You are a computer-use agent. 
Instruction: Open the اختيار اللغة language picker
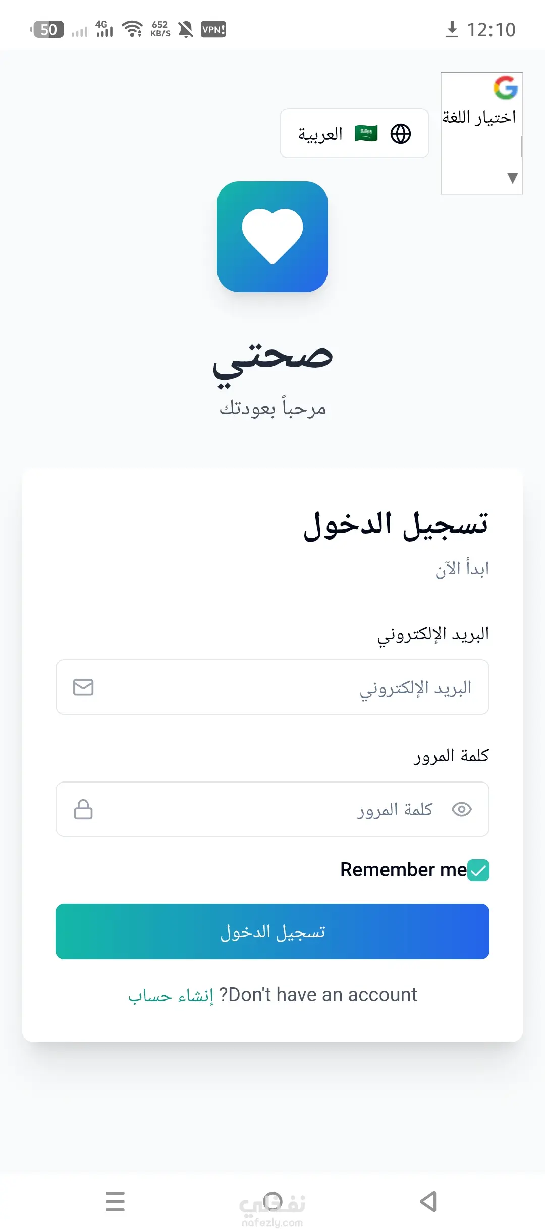479,118
